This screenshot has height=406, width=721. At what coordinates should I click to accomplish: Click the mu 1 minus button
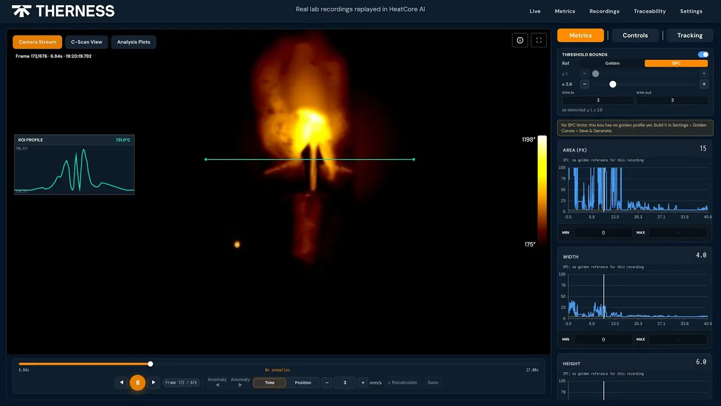585,73
